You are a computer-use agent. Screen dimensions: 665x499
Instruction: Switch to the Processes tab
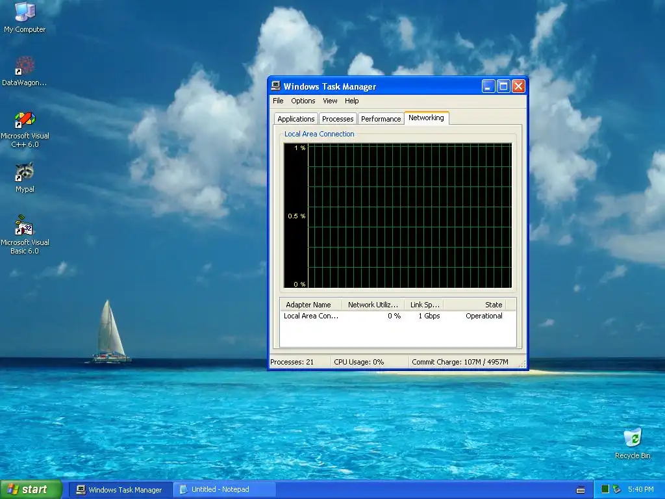tap(338, 119)
